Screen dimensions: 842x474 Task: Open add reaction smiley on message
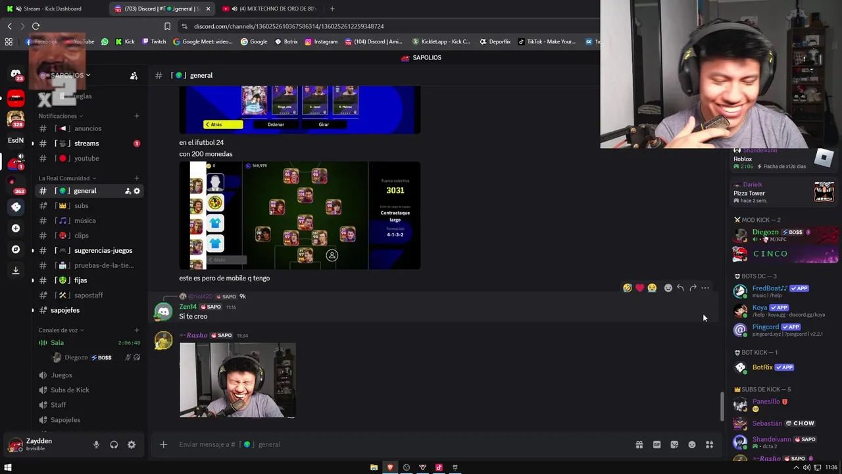668,288
